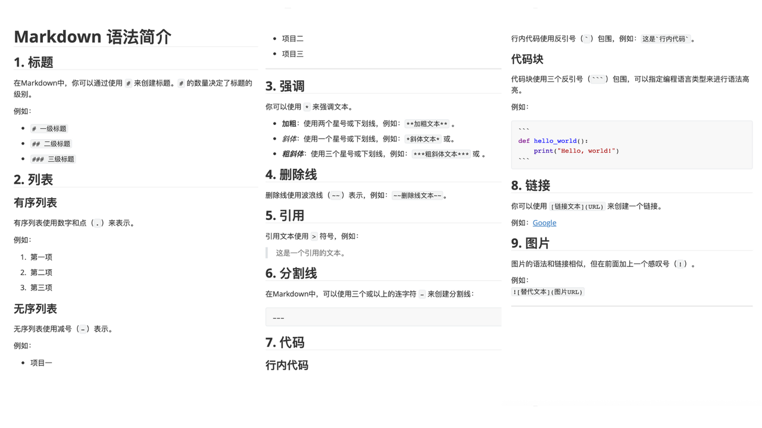Screen dimensions: 762x428
Task: Click the '### 三级标题' code snippet
Action: (x=53, y=159)
